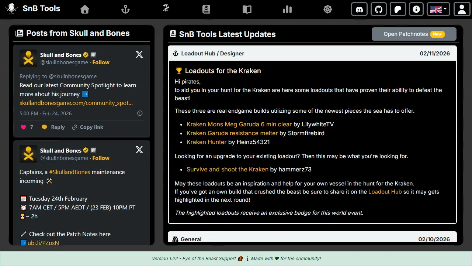Open the user profile icon
The image size is (472, 266).
pyautogui.click(x=462, y=9)
